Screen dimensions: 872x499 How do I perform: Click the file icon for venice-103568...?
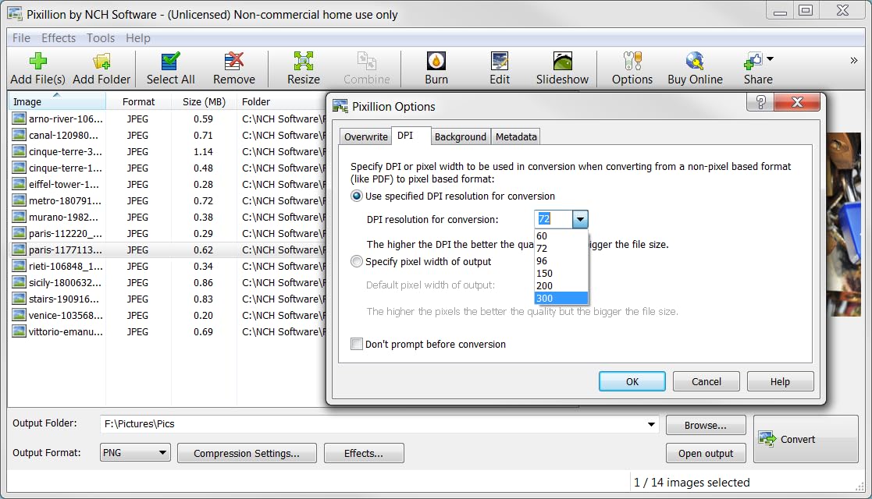tap(19, 315)
